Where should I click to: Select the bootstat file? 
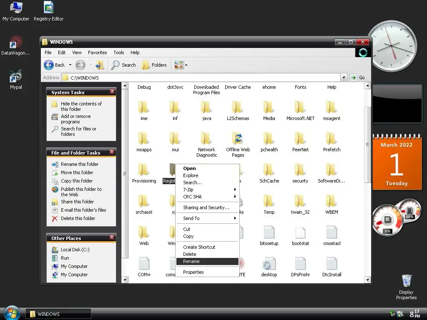click(x=300, y=236)
